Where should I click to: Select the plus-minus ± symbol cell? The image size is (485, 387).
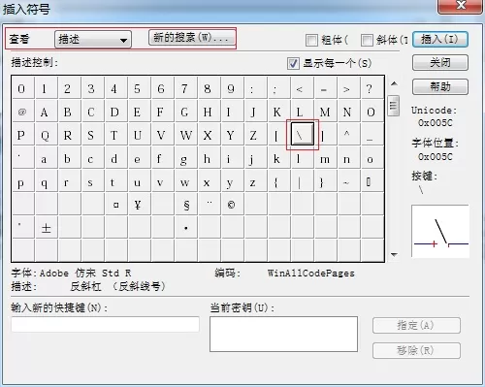tap(46, 228)
